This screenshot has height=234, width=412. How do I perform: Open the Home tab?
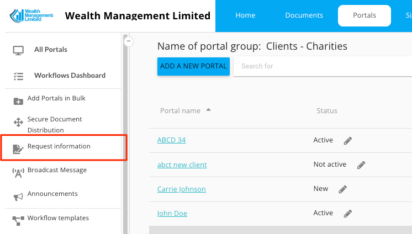(245, 15)
